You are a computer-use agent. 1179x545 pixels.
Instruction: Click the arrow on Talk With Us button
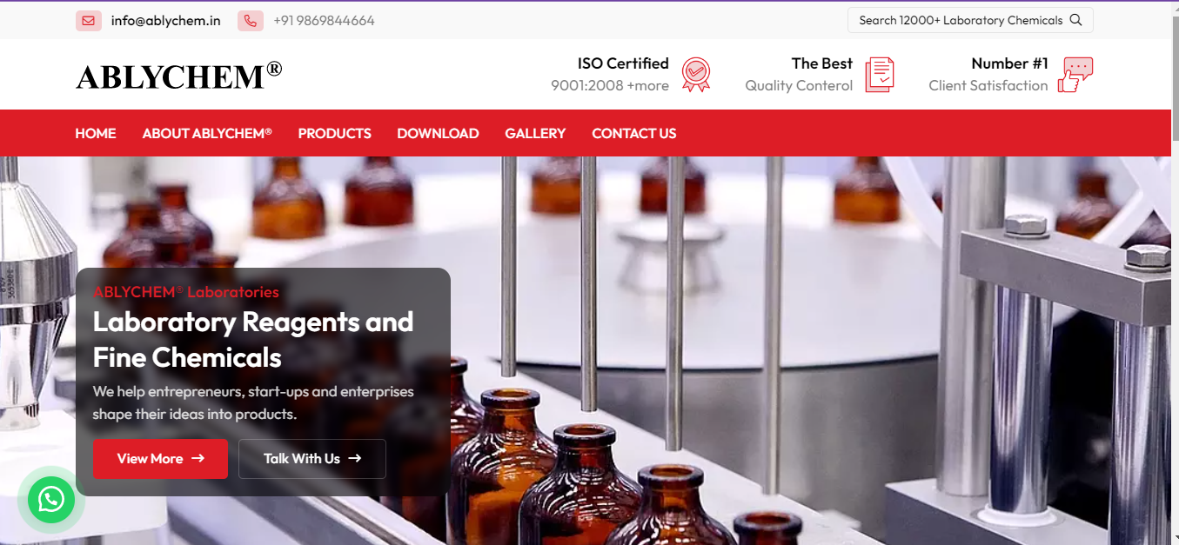pyautogui.click(x=354, y=458)
